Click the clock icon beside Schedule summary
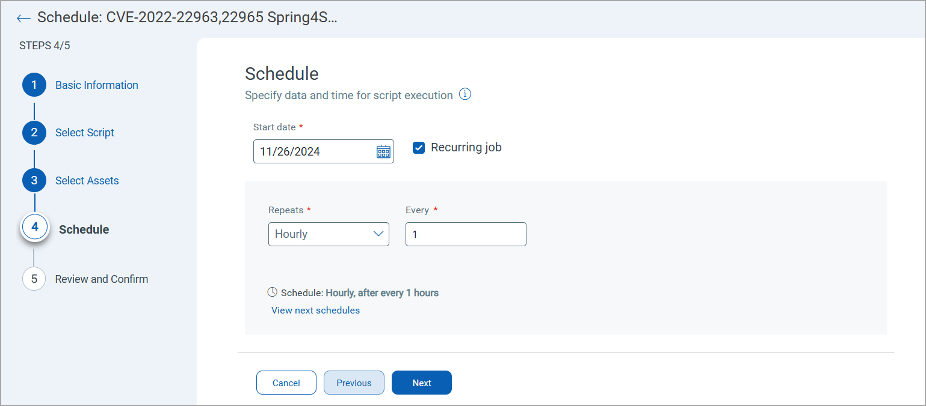The height and width of the screenshot is (406, 926). pyautogui.click(x=273, y=292)
